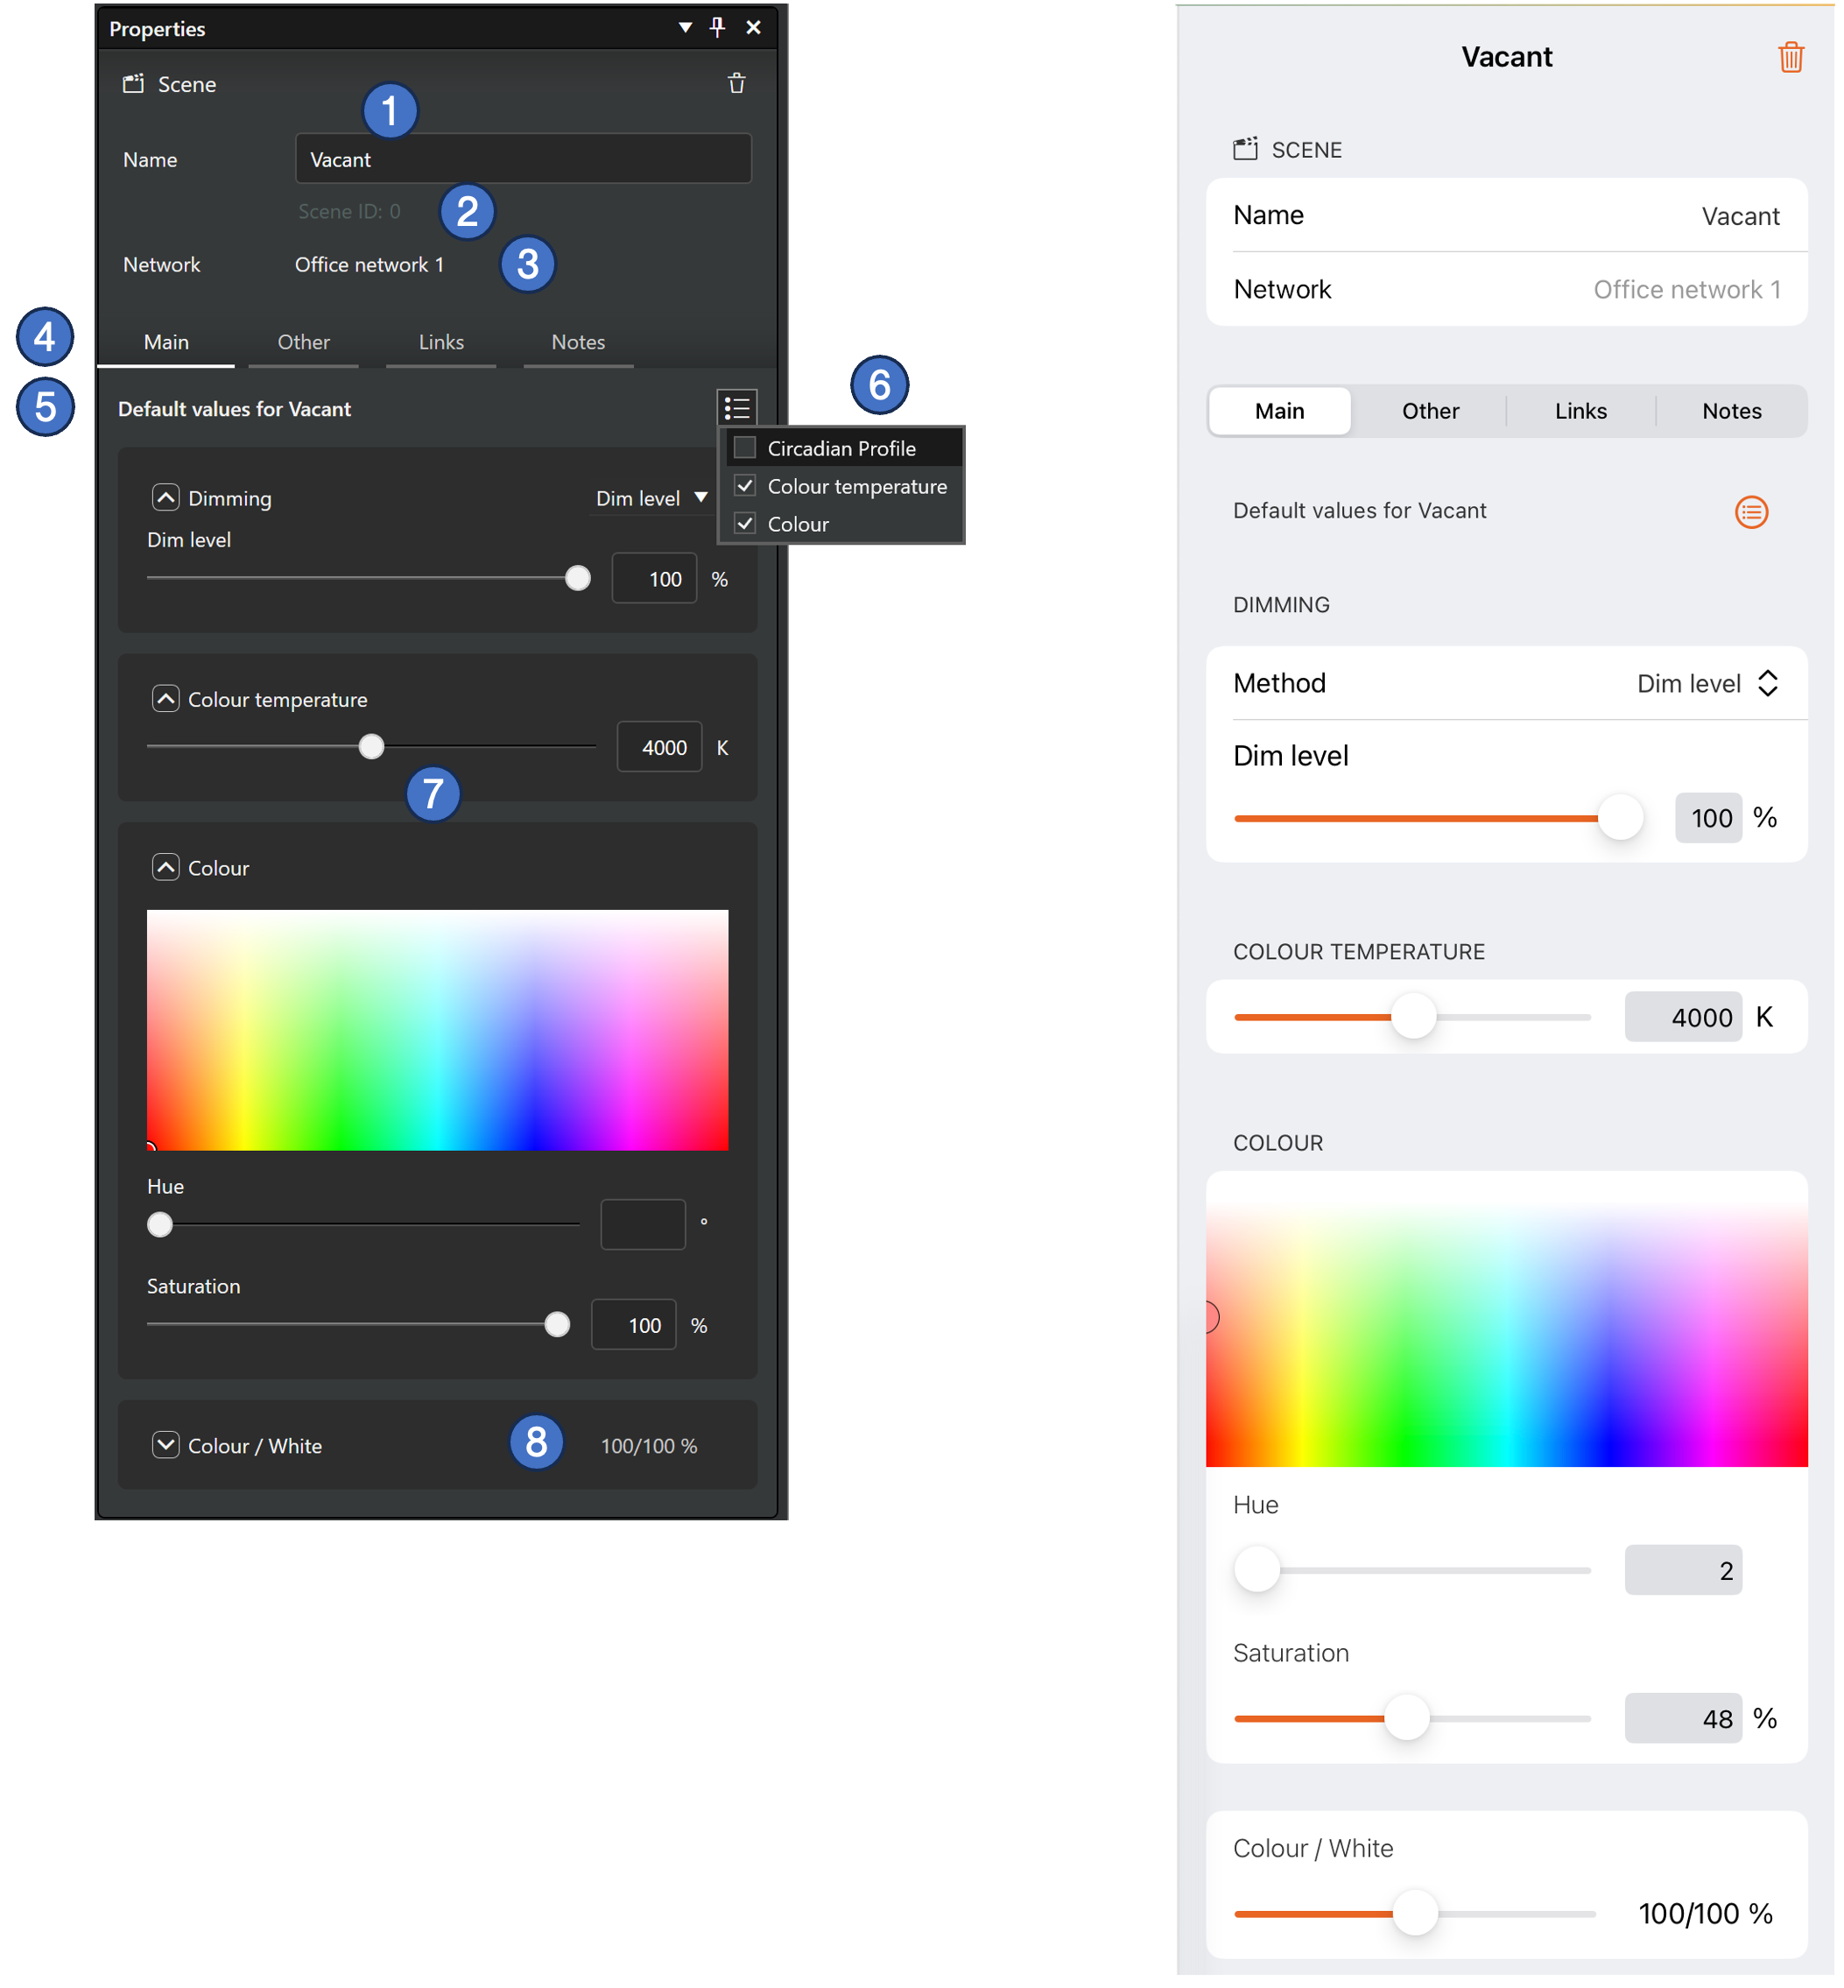The height and width of the screenshot is (1988, 1844).
Task: Pick a colour in the light panel colour field
Action: pos(1507,1319)
